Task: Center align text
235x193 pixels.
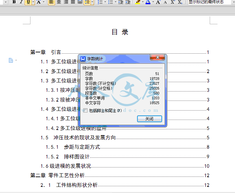Action: tap(59, 2)
